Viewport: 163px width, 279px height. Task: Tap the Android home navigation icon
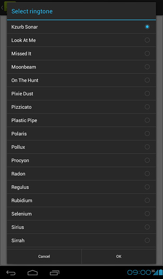pos(33,272)
